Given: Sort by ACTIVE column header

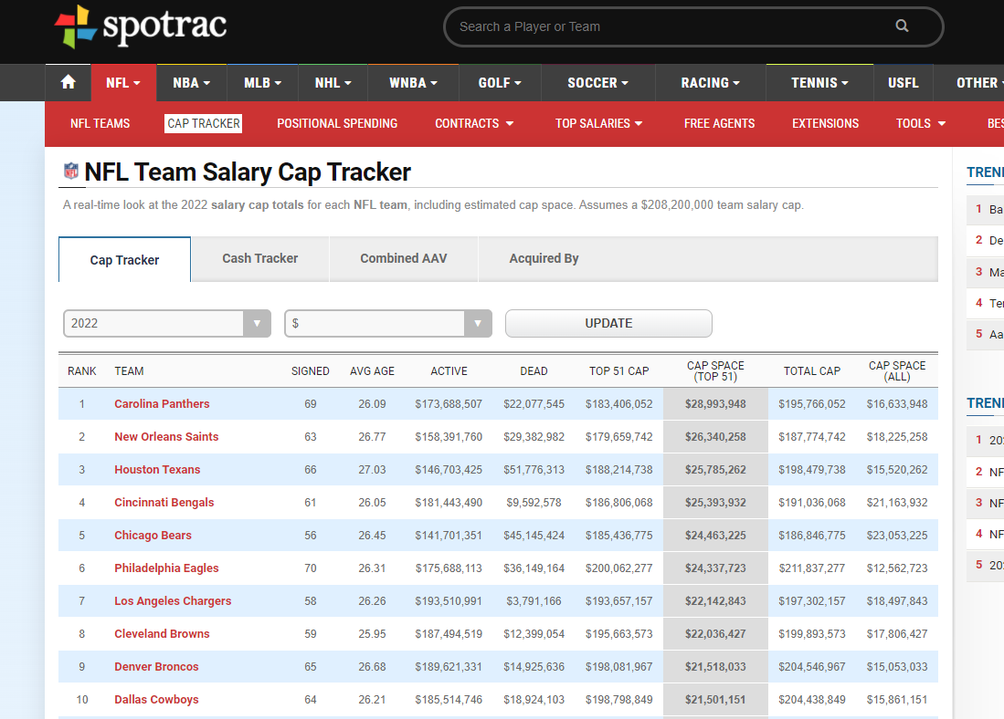Looking at the screenshot, I should coord(449,371).
